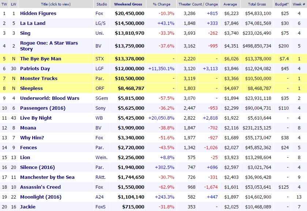Click the RAtt. studio cell

point(100,177)
